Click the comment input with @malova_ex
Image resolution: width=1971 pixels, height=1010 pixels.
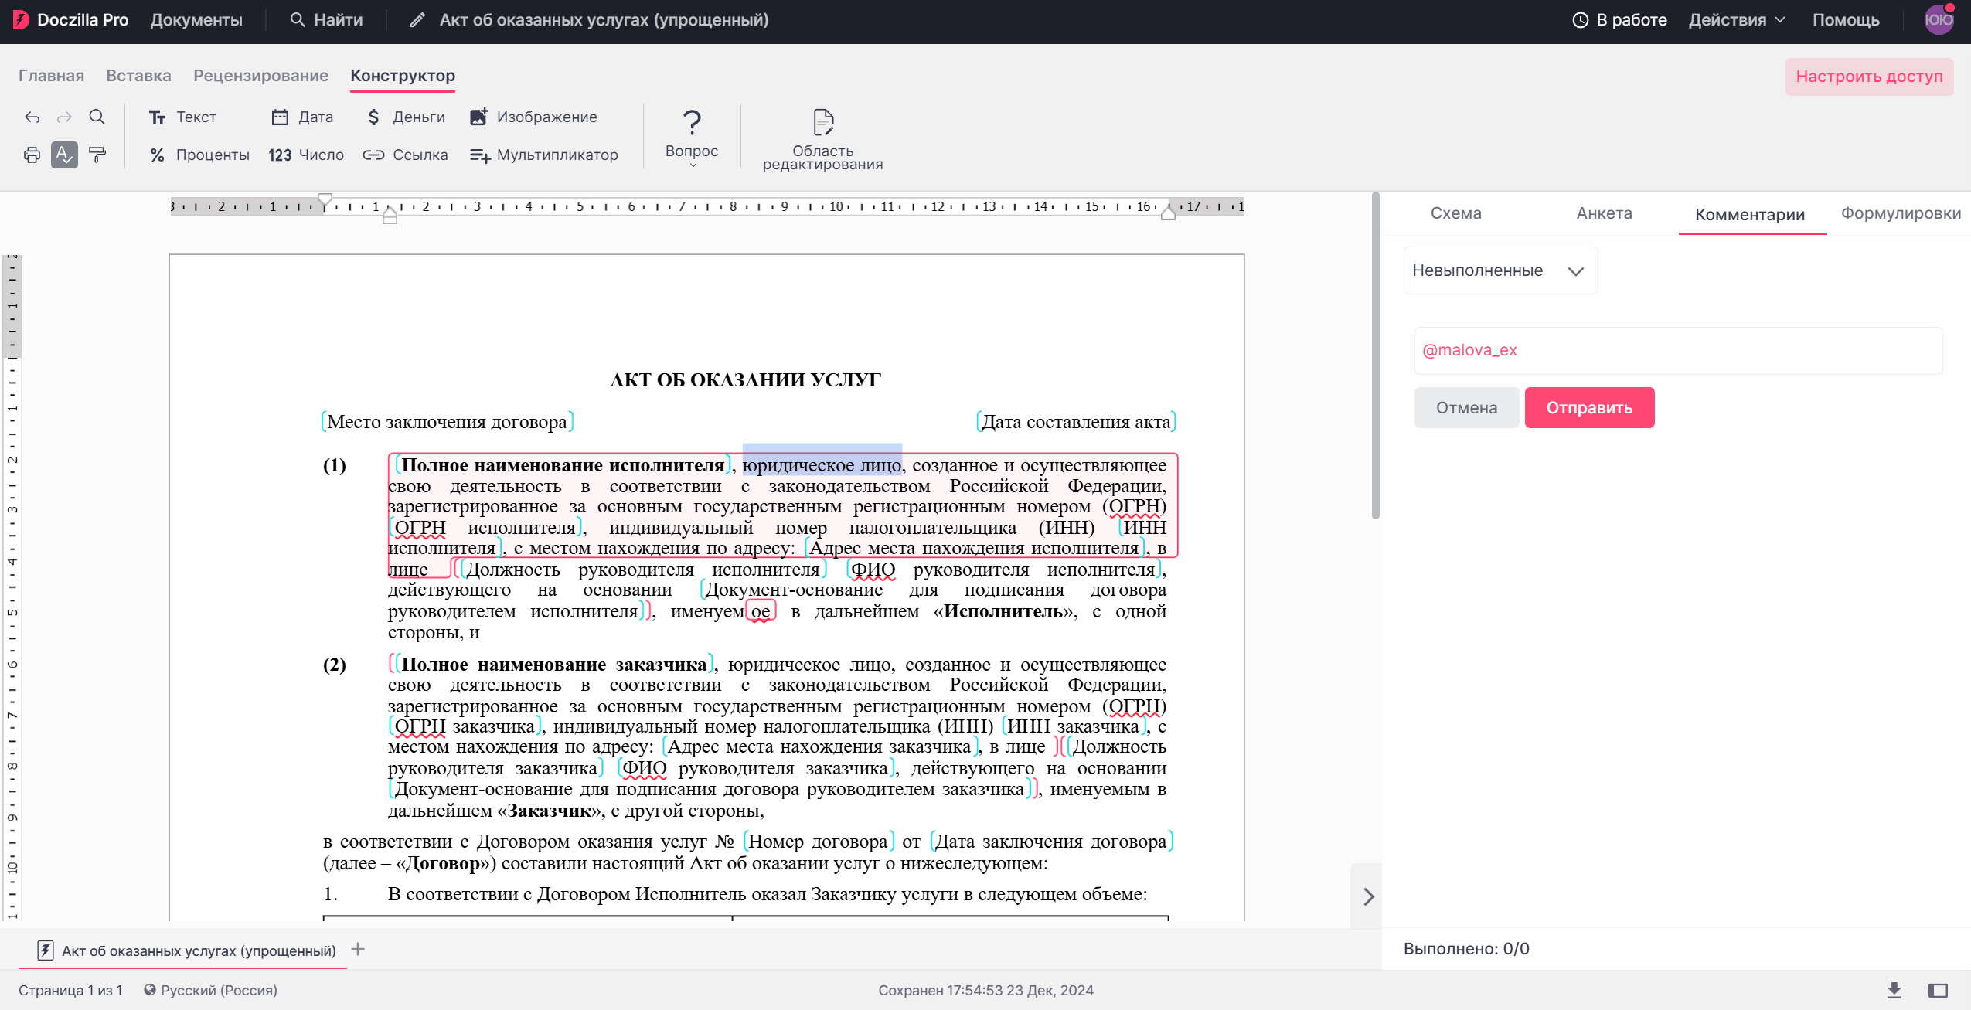click(x=1677, y=350)
